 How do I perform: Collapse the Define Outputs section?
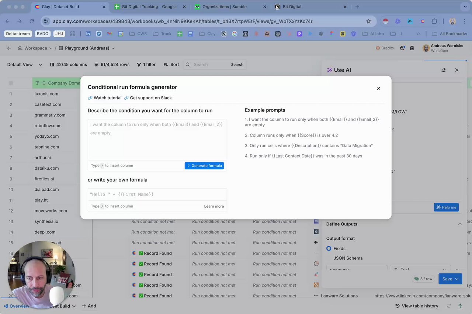click(x=459, y=224)
